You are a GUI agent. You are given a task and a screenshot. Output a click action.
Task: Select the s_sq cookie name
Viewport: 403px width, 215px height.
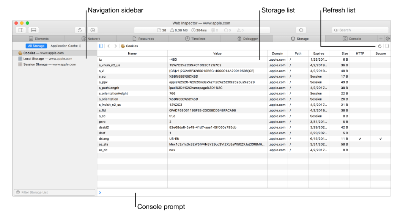pos(102,77)
